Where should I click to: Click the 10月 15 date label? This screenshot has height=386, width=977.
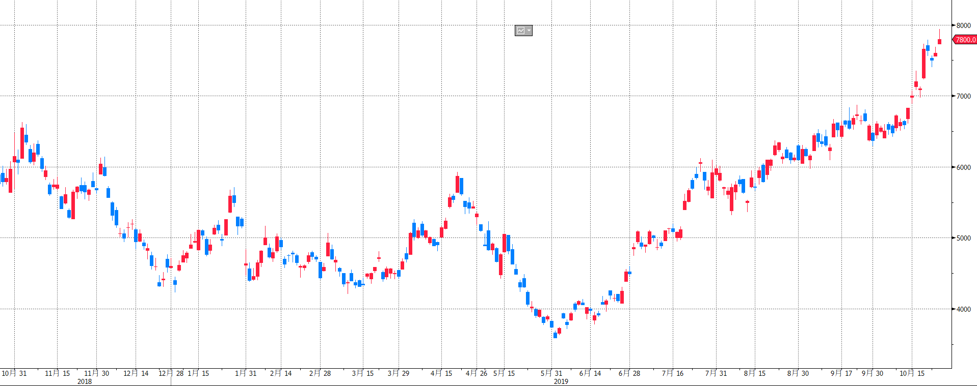[x=912, y=373]
